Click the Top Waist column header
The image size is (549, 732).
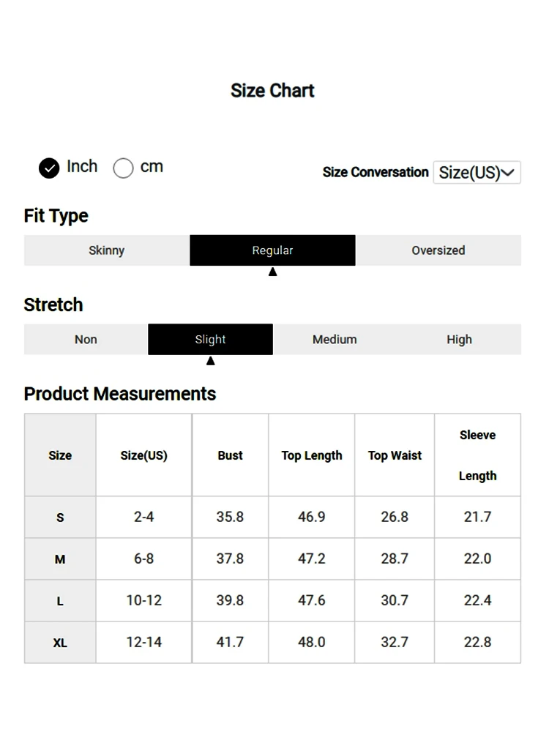395,455
